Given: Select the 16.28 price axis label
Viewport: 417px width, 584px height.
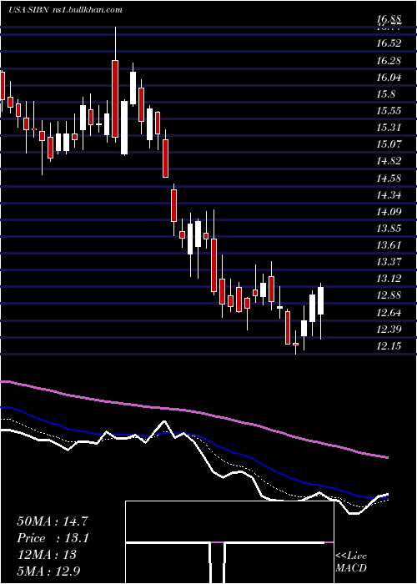Looking at the screenshot, I should (x=389, y=60).
